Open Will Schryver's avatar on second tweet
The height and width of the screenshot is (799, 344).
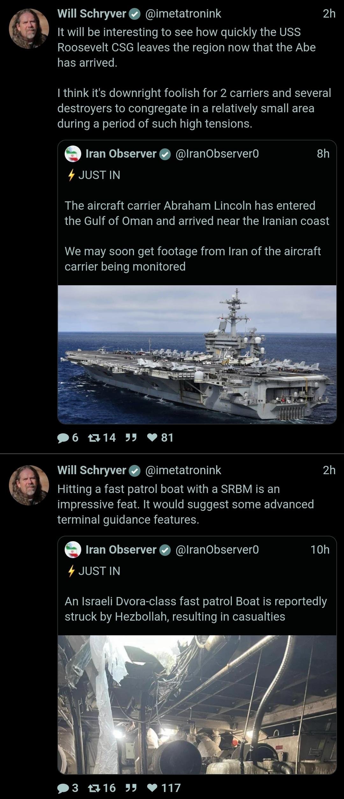pos(29,485)
